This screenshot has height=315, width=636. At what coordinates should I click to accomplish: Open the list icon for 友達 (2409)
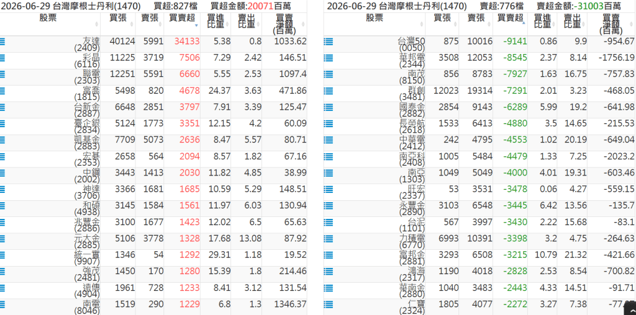[2, 42]
